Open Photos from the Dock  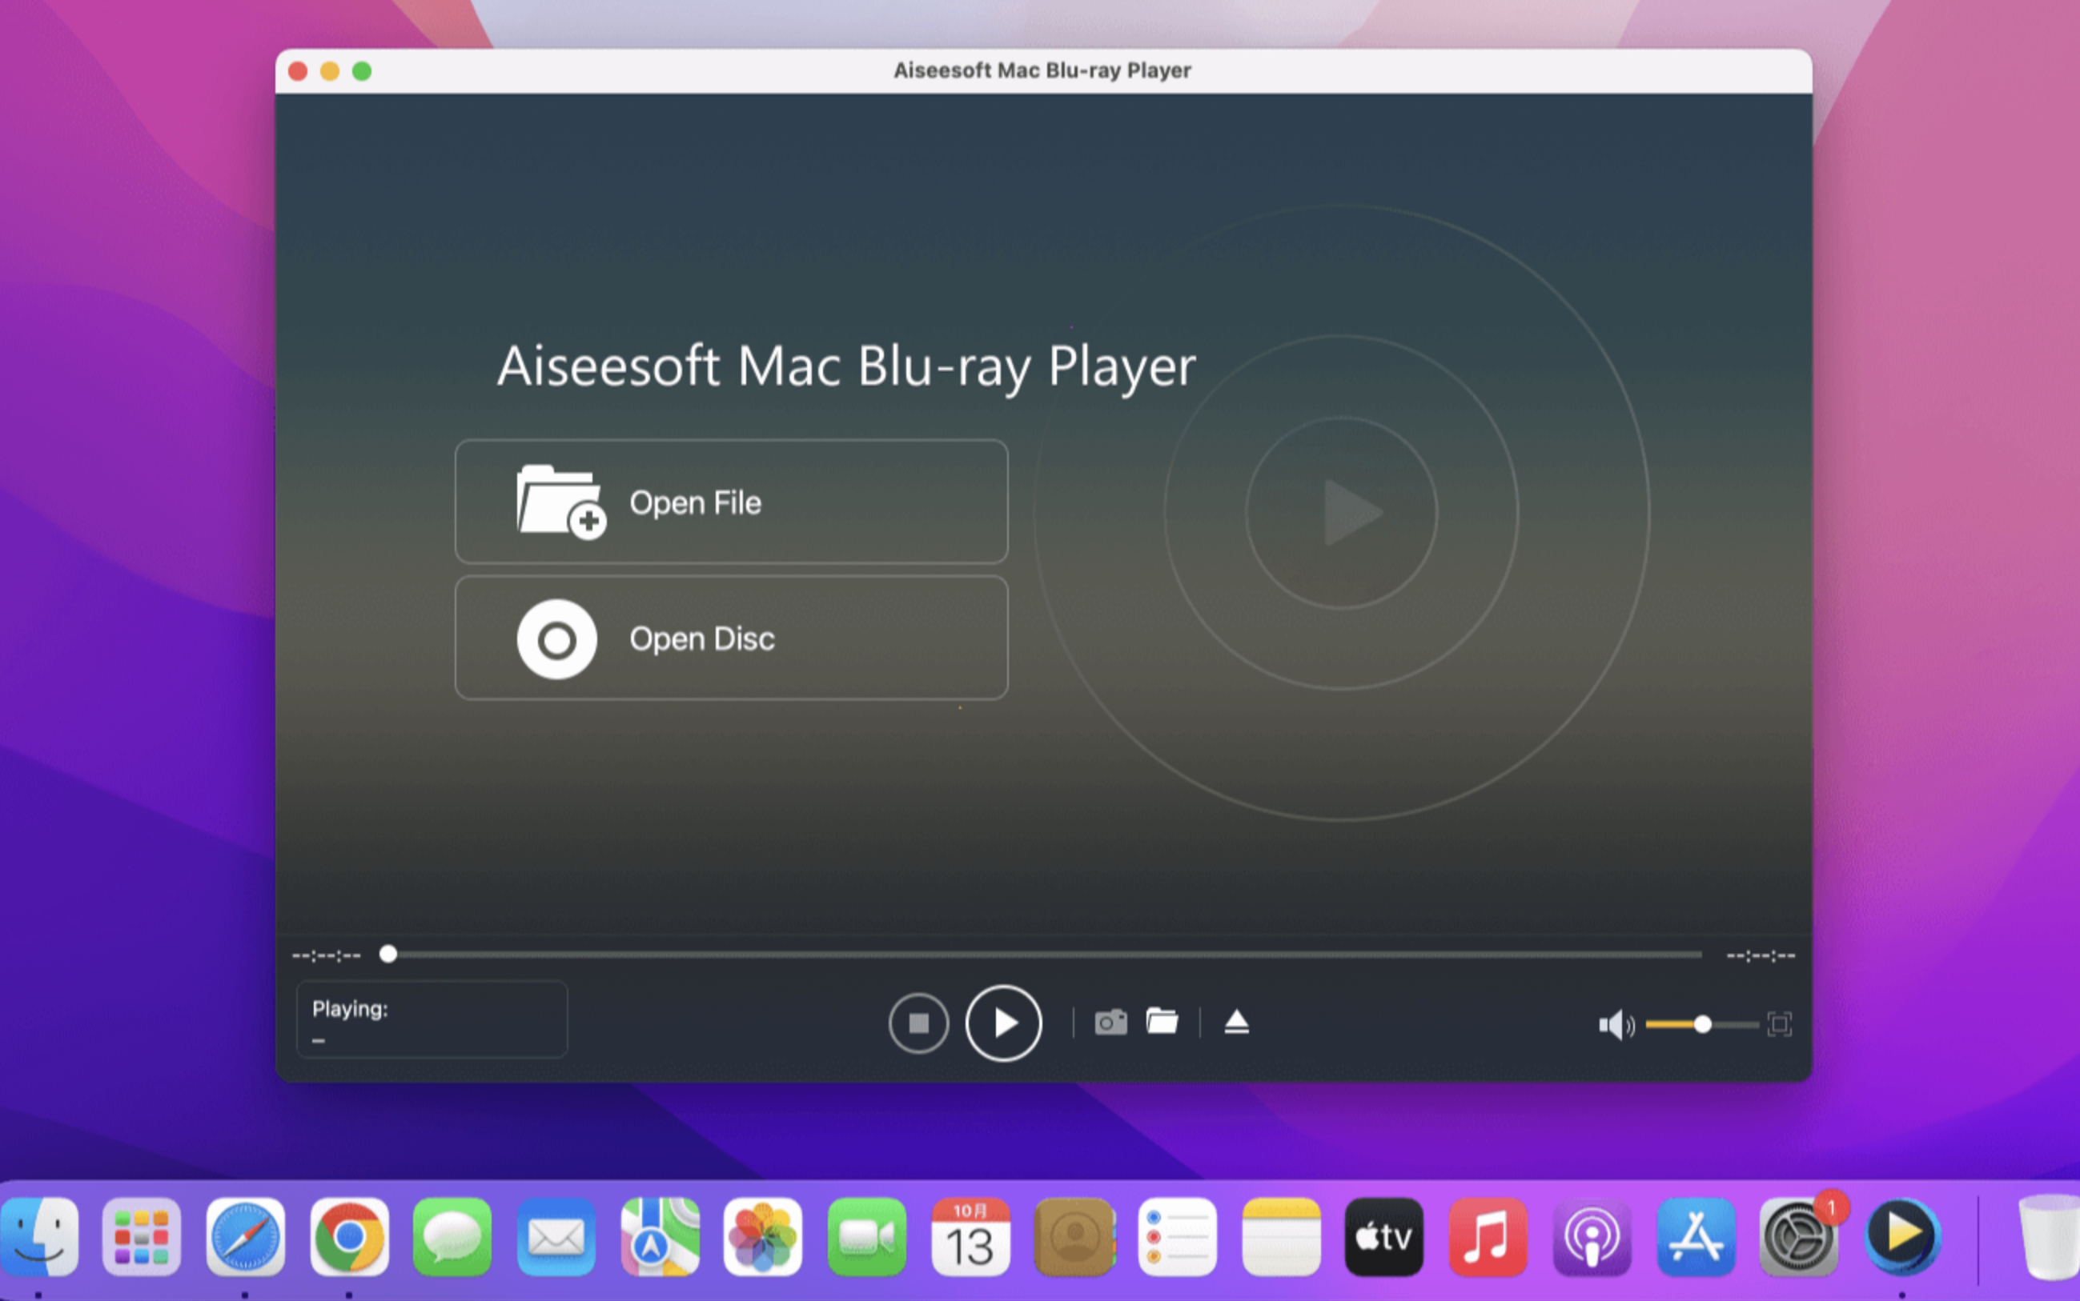click(x=763, y=1237)
